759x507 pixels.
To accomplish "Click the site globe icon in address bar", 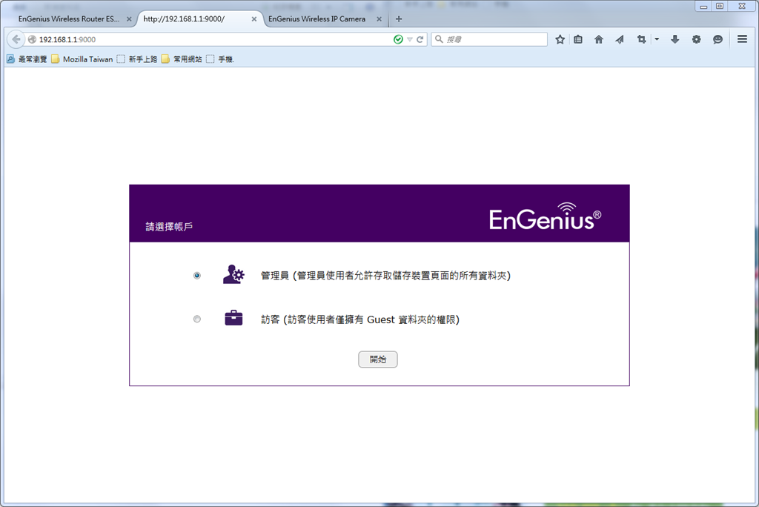I will (x=32, y=39).
